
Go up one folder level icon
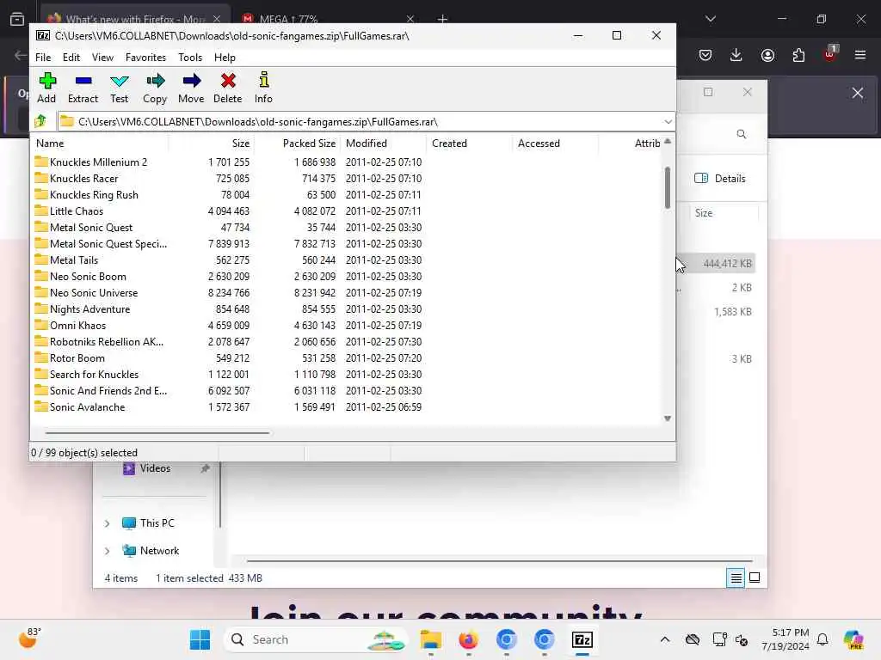40,121
